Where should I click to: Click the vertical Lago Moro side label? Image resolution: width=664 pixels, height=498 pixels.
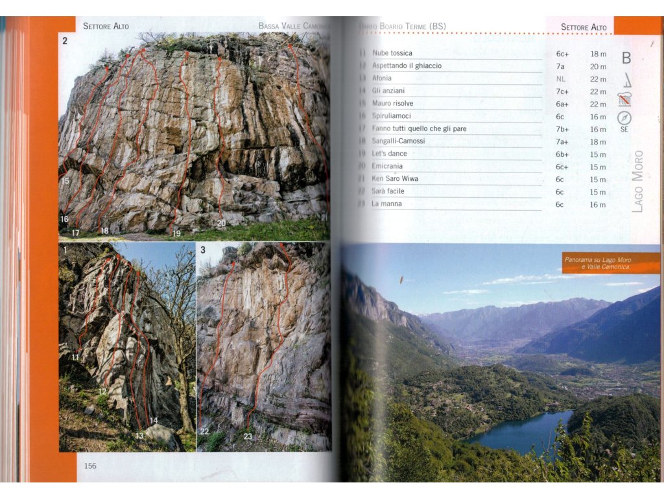point(637,182)
